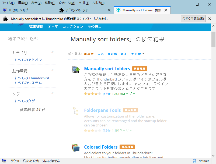The width and height of the screenshot is (216, 164).
Task: Click the puzzle piece icon in notification bar
Action: 5,19
